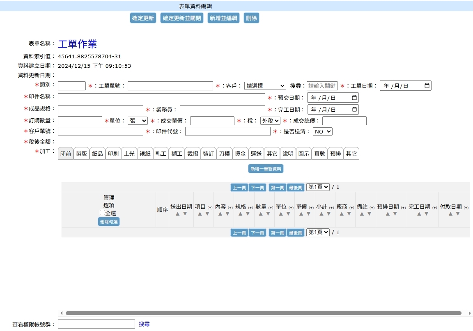Click the 搜尋 link beside 查看權限帳號群
Screen dimensions: 473x331
point(144,324)
